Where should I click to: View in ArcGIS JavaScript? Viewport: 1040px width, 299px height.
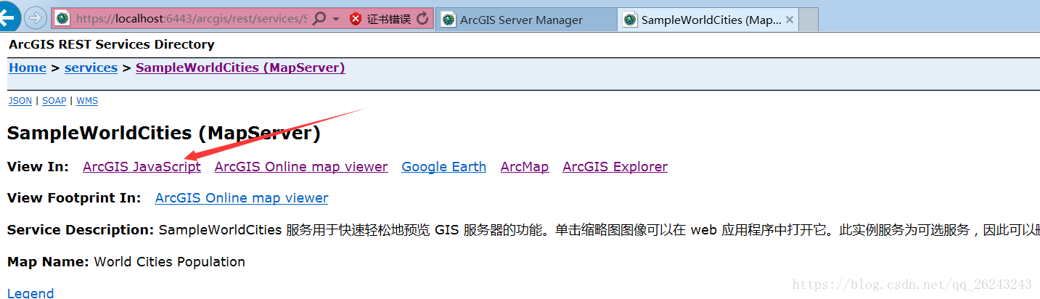click(142, 167)
